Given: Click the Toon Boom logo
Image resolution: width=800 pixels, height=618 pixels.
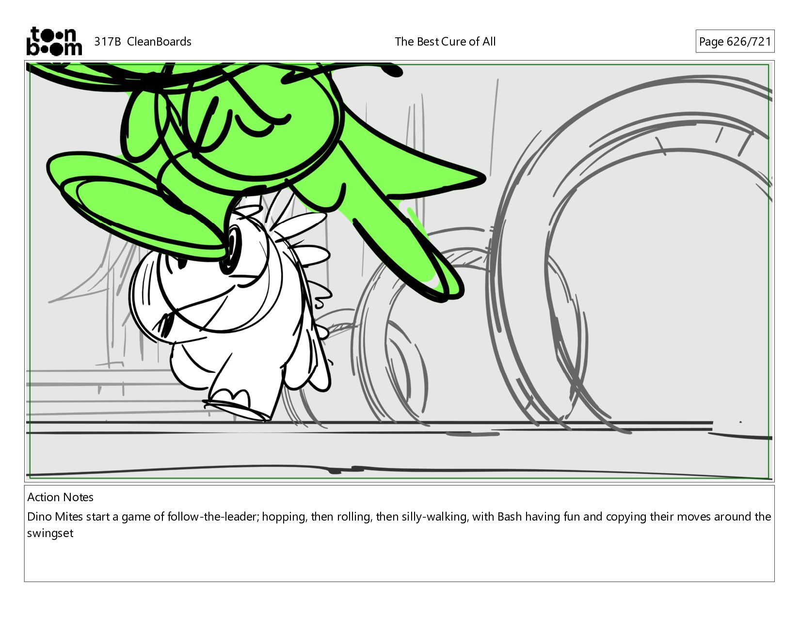Looking at the screenshot, I should (x=54, y=41).
